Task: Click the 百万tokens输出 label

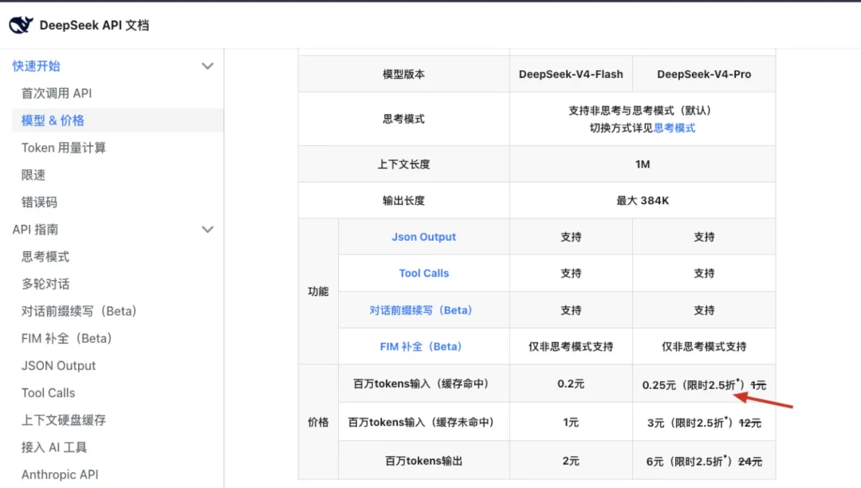Action: (x=423, y=461)
